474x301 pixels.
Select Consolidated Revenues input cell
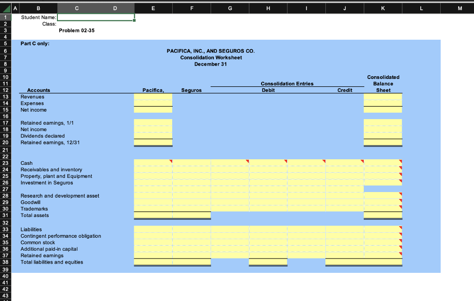(x=383, y=97)
